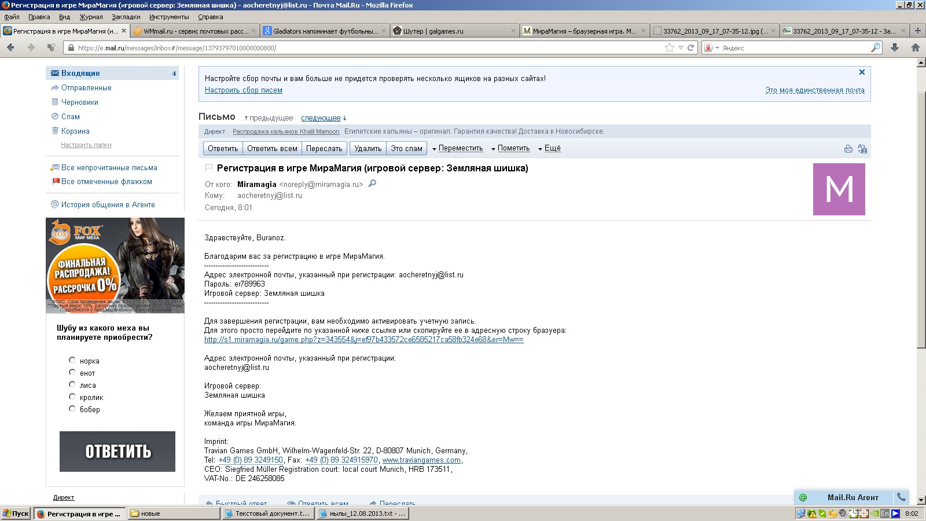Open the 'Черновики' folder

click(80, 102)
